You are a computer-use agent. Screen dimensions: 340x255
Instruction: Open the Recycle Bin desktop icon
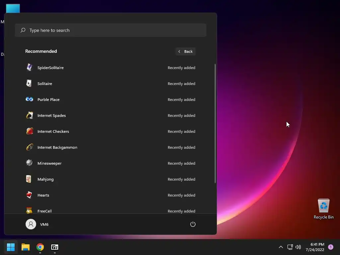pyautogui.click(x=323, y=206)
